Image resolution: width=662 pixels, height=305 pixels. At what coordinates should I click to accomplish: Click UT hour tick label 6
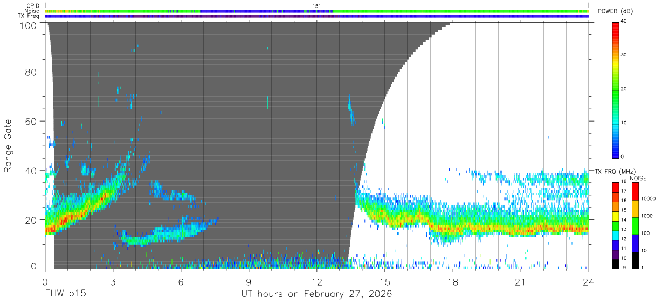[181, 282]
